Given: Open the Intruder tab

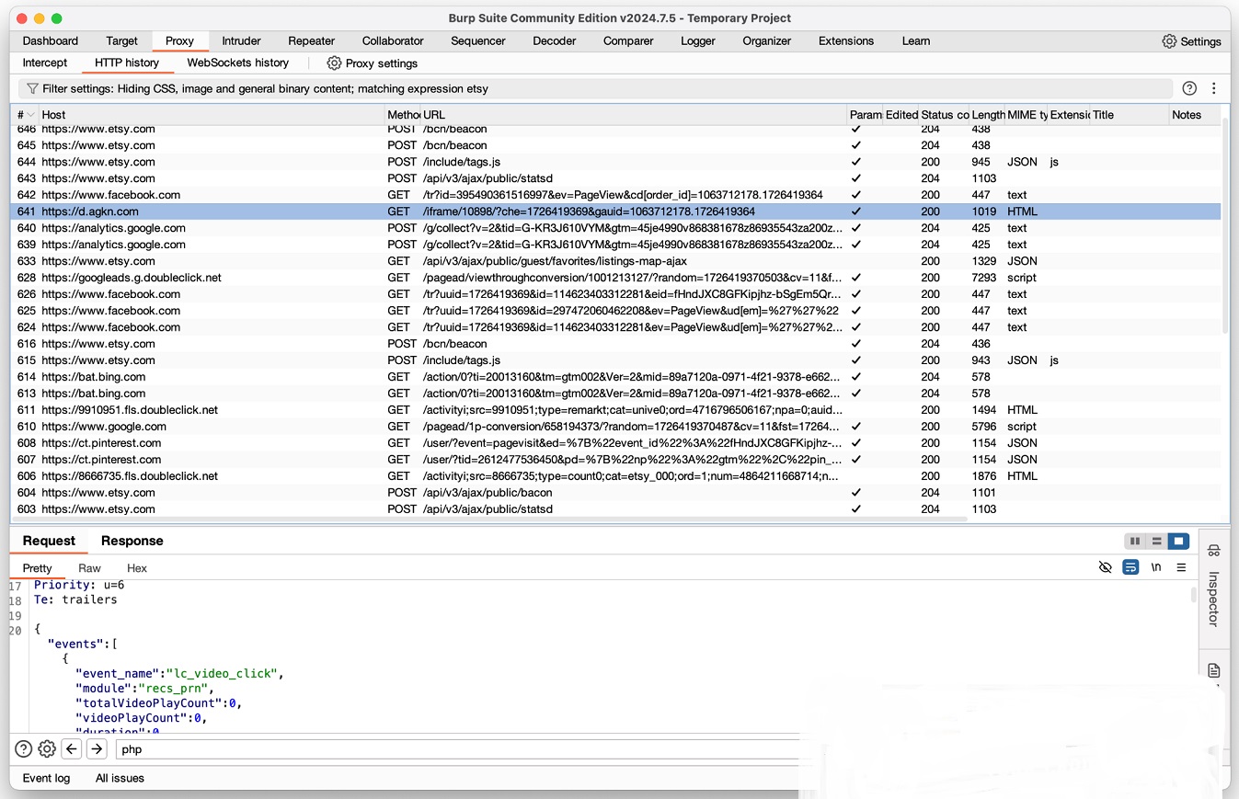Looking at the screenshot, I should 241,41.
